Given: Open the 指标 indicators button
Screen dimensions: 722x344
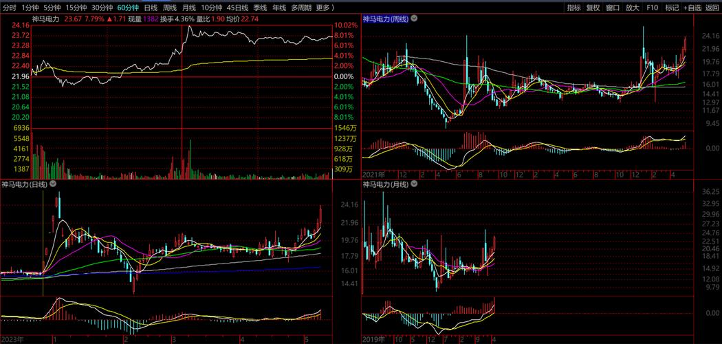Looking at the screenshot, I should [x=573, y=8].
